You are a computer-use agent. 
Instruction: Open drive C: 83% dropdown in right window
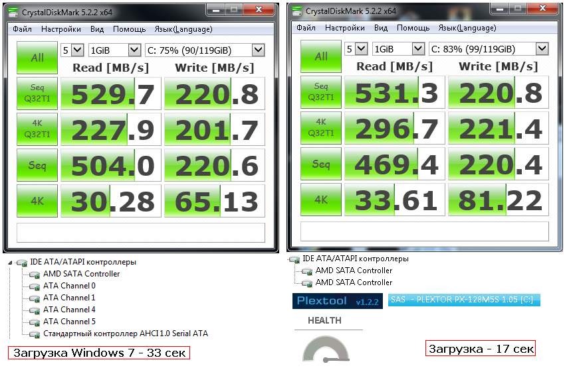click(x=542, y=48)
